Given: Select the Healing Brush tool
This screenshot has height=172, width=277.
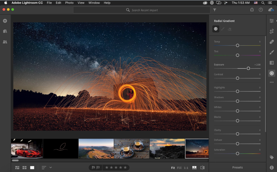Looking at the screenshot, I should tap(272, 42).
